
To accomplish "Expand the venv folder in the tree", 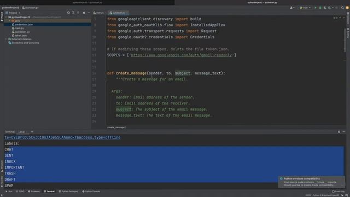I will pyautogui.click(x=9, y=21).
